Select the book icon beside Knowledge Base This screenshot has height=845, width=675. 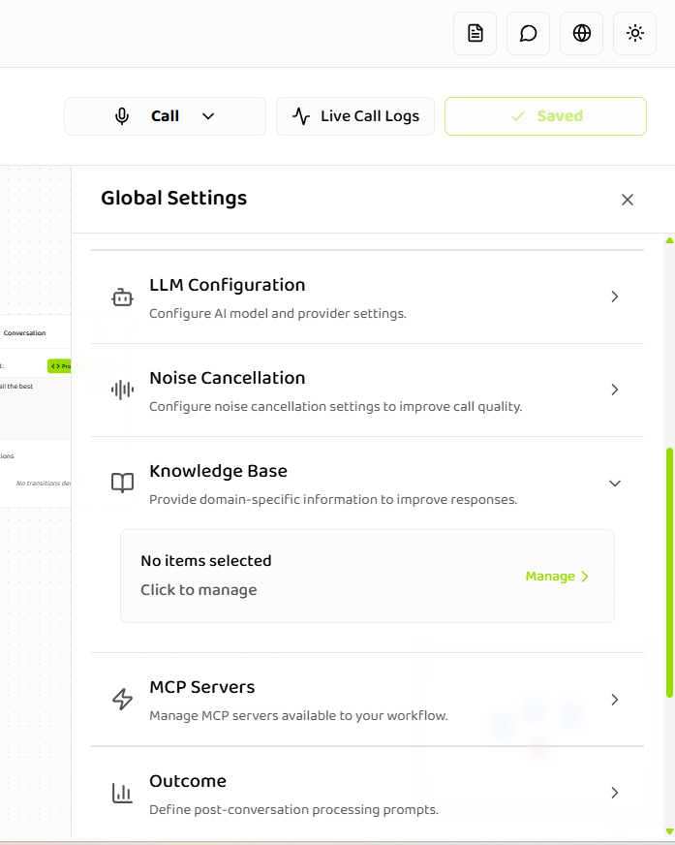122,483
